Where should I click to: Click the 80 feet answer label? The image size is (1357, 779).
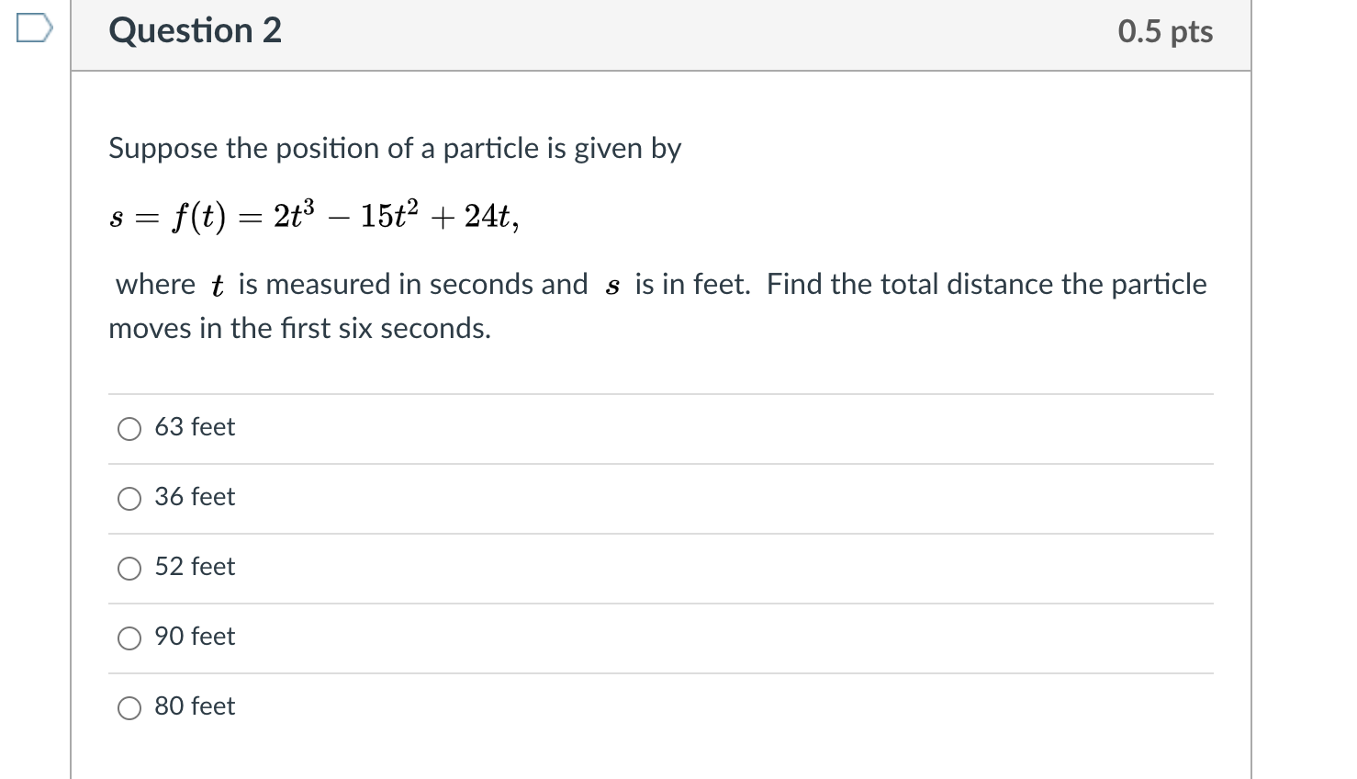coord(195,706)
